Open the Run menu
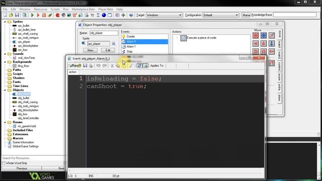Viewport: 322px width, 181px height. pyautogui.click(x=66, y=9)
